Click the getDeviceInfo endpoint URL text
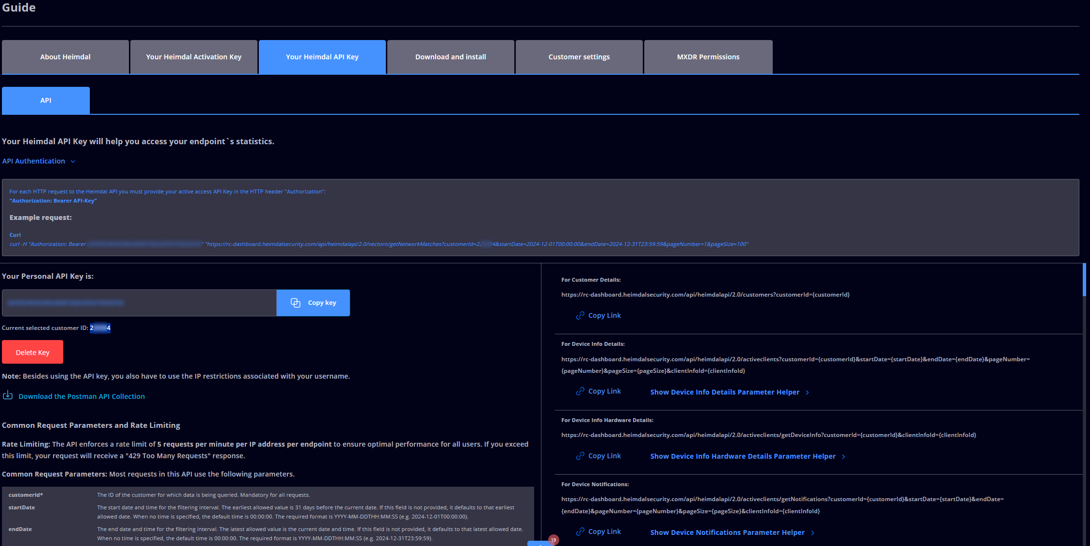 tap(768, 435)
